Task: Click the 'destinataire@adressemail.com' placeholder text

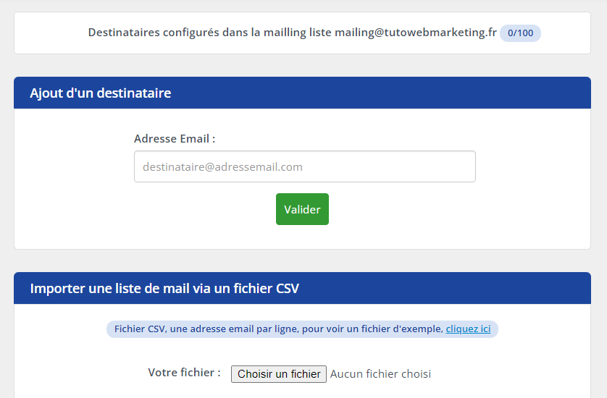Action: click(222, 166)
